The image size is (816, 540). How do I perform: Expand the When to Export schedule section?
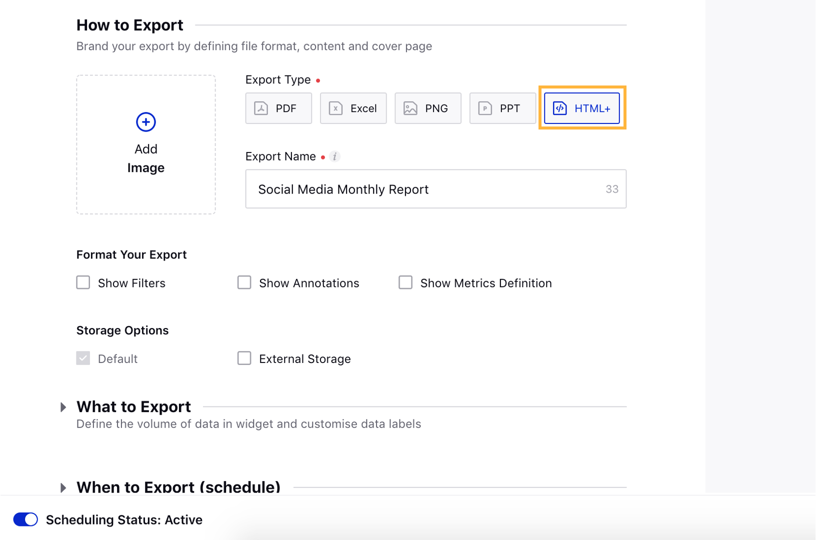pos(63,487)
